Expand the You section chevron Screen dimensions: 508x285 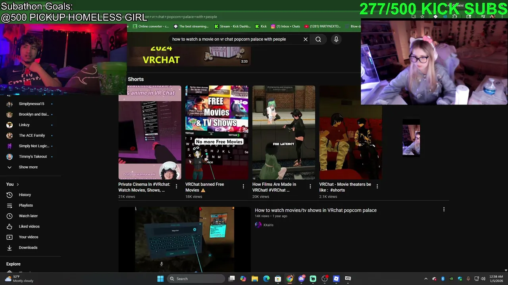(x=17, y=184)
